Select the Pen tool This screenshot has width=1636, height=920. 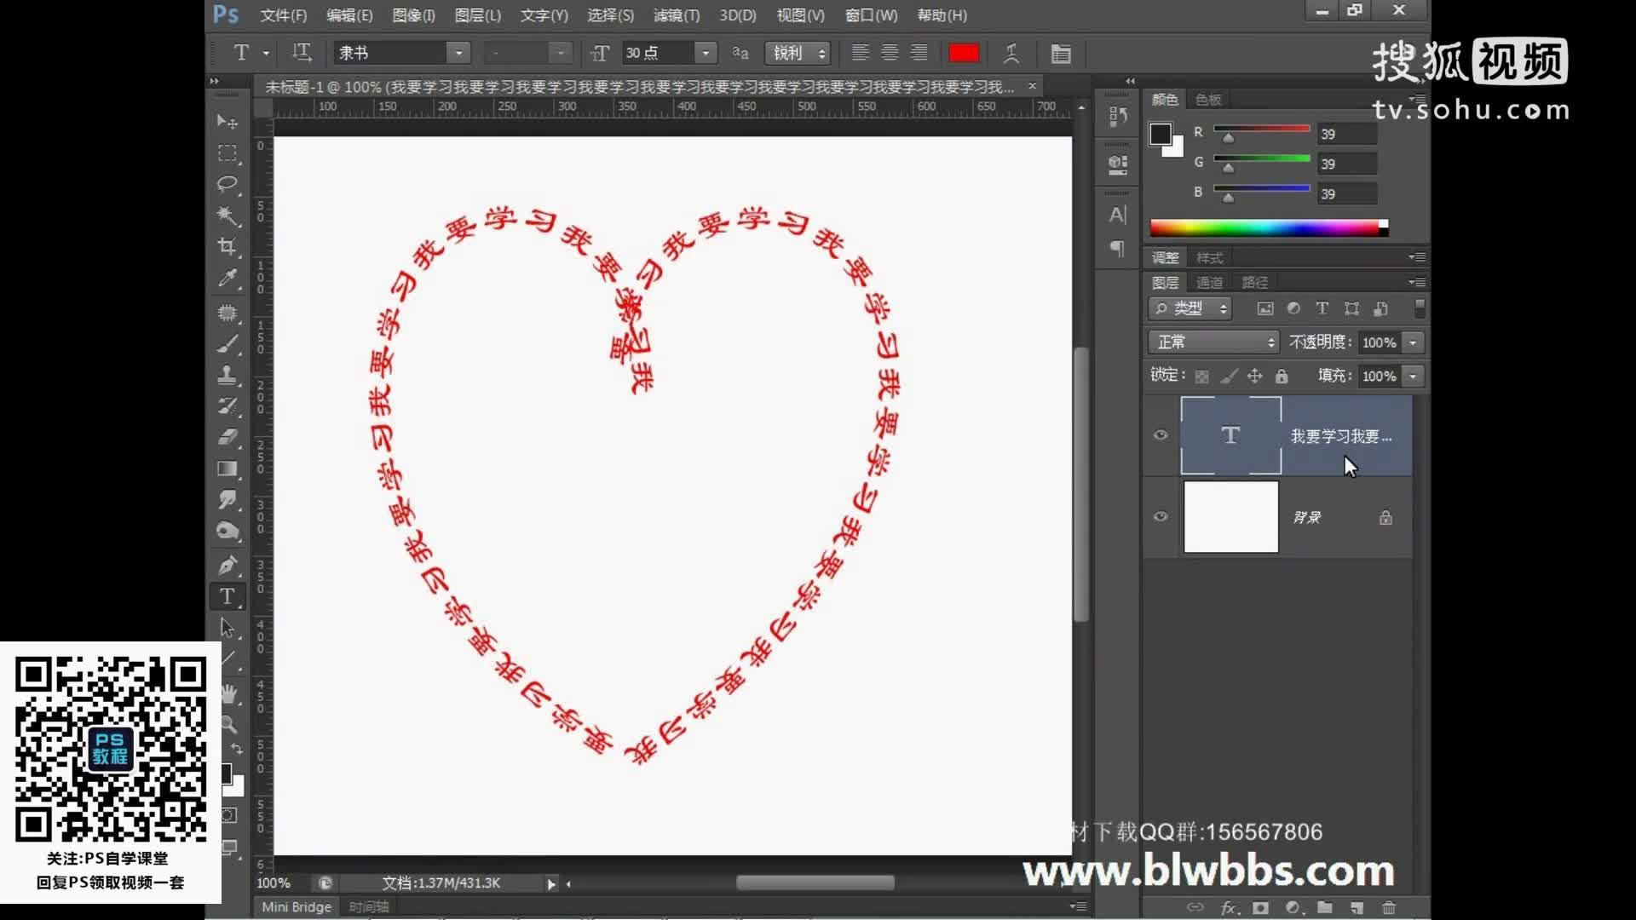pos(227,565)
